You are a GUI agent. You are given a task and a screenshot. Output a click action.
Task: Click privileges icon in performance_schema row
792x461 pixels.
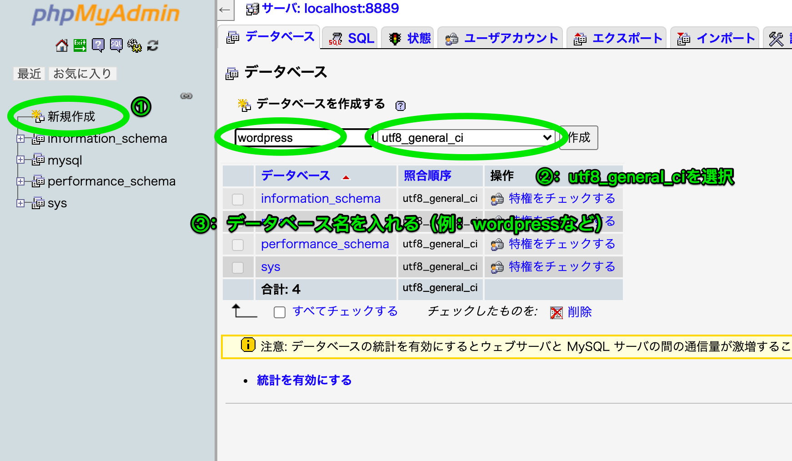[497, 245]
